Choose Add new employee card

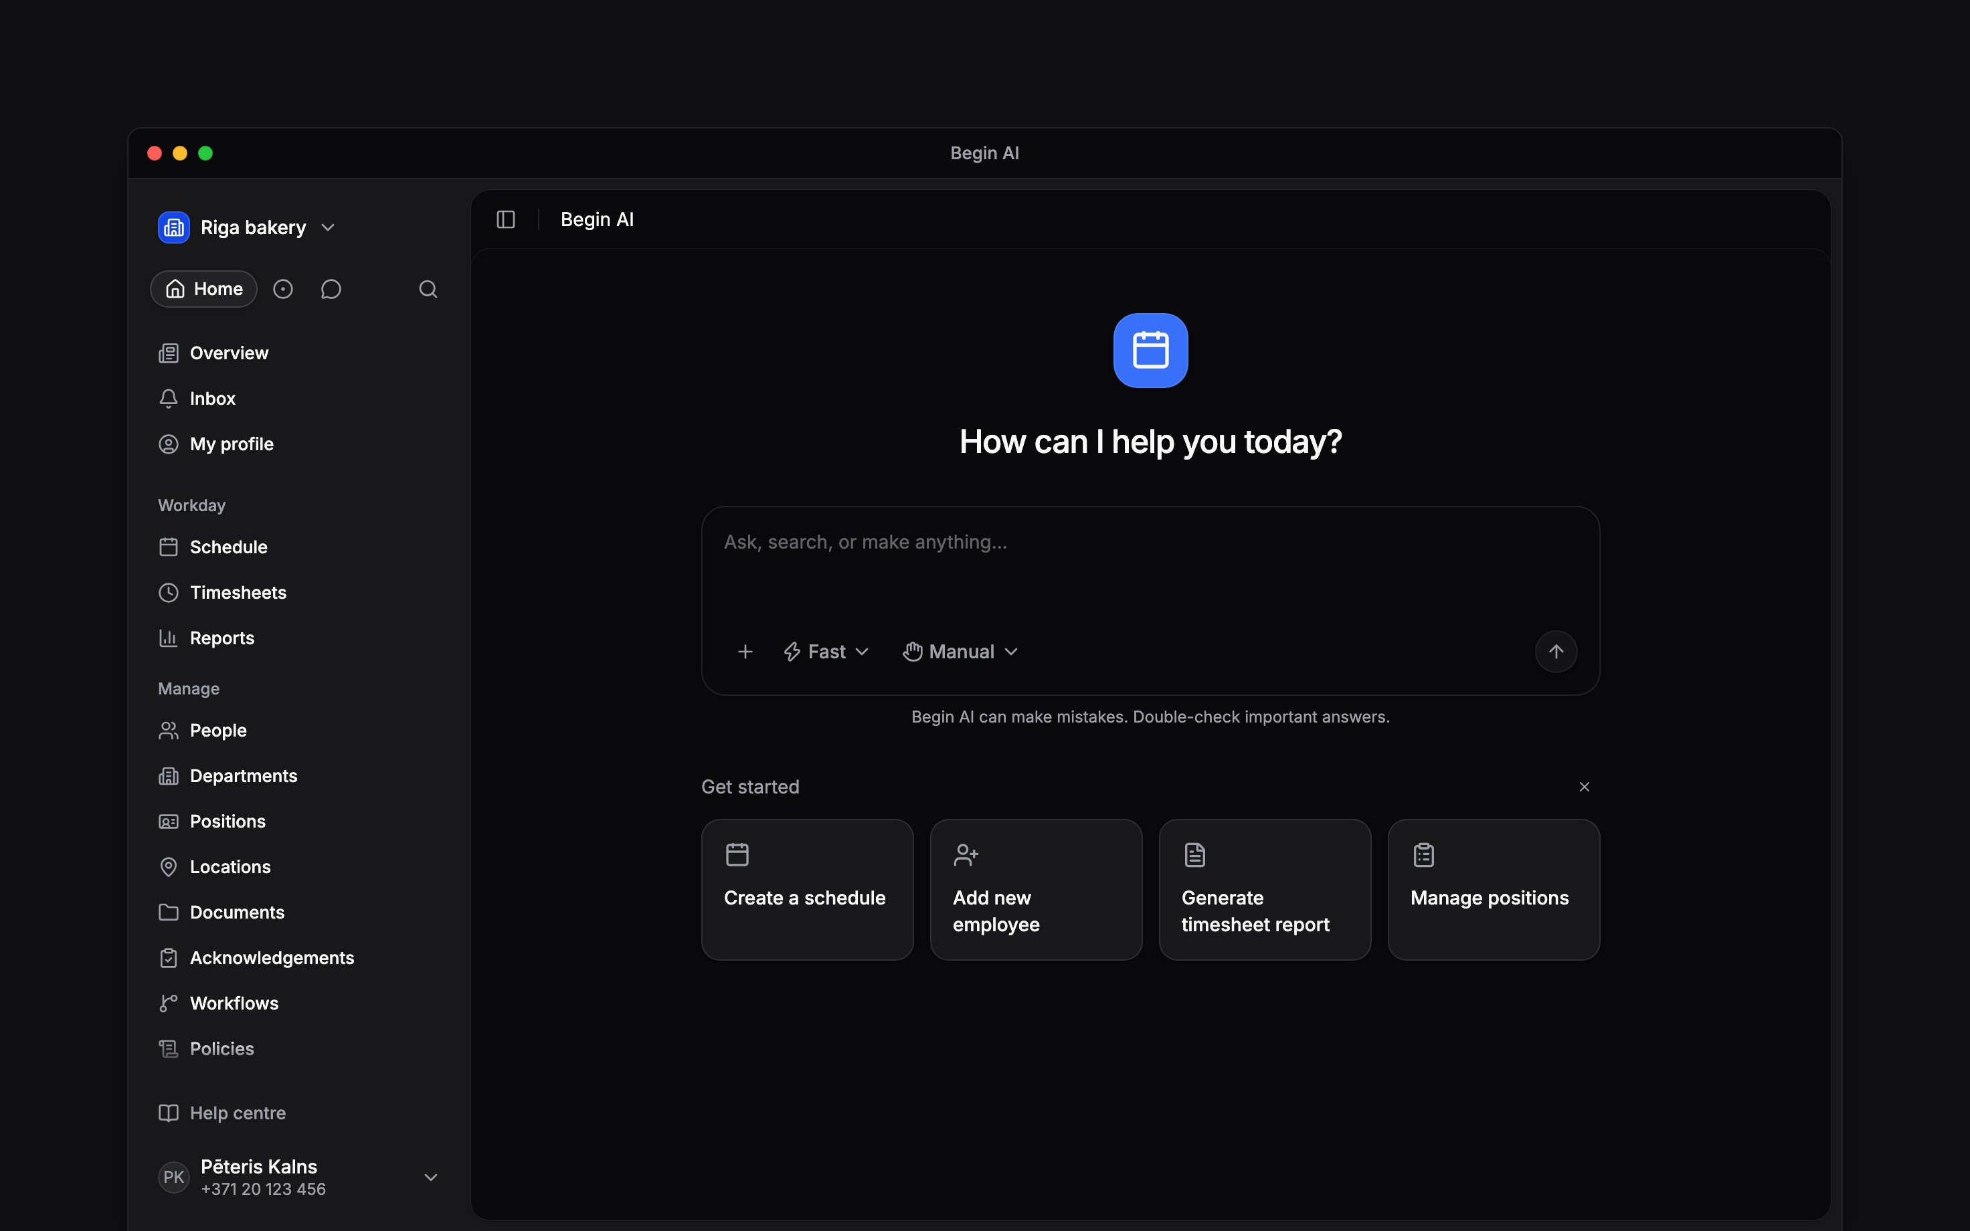point(1035,890)
